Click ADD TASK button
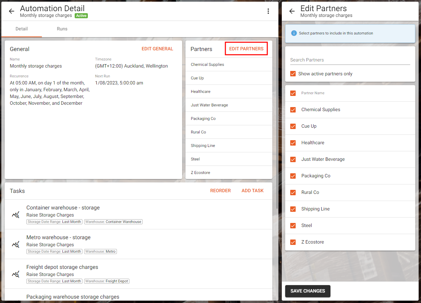This screenshot has height=303, width=421. [x=252, y=191]
